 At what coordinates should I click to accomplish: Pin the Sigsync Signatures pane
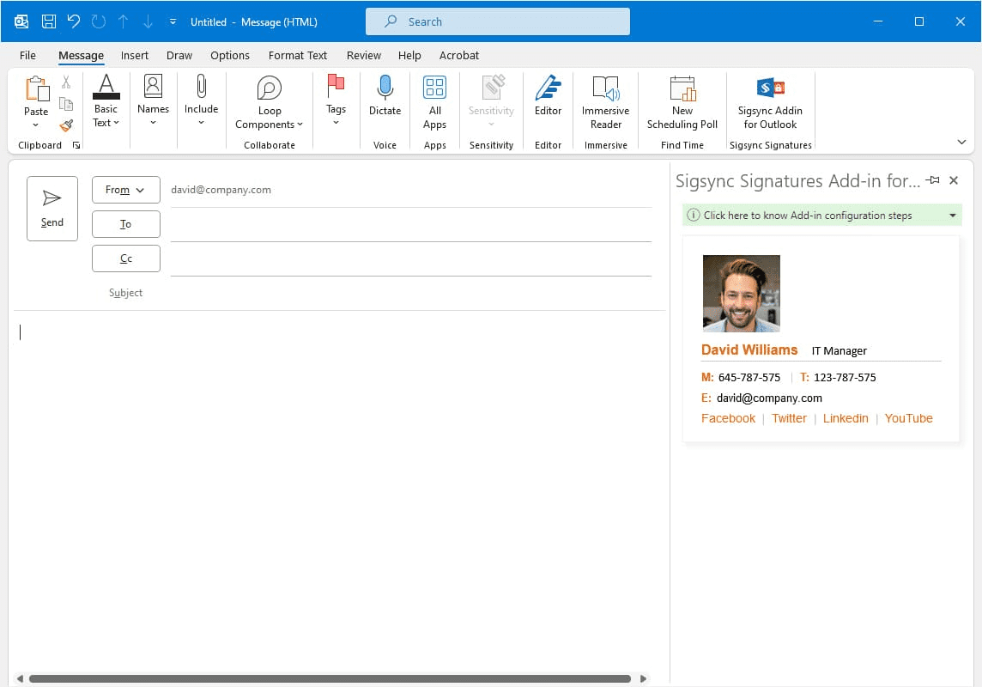933,180
